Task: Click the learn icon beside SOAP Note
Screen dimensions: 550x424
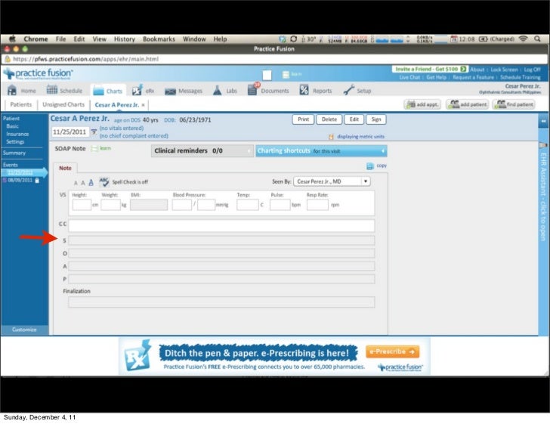Action: [x=94, y=149]
